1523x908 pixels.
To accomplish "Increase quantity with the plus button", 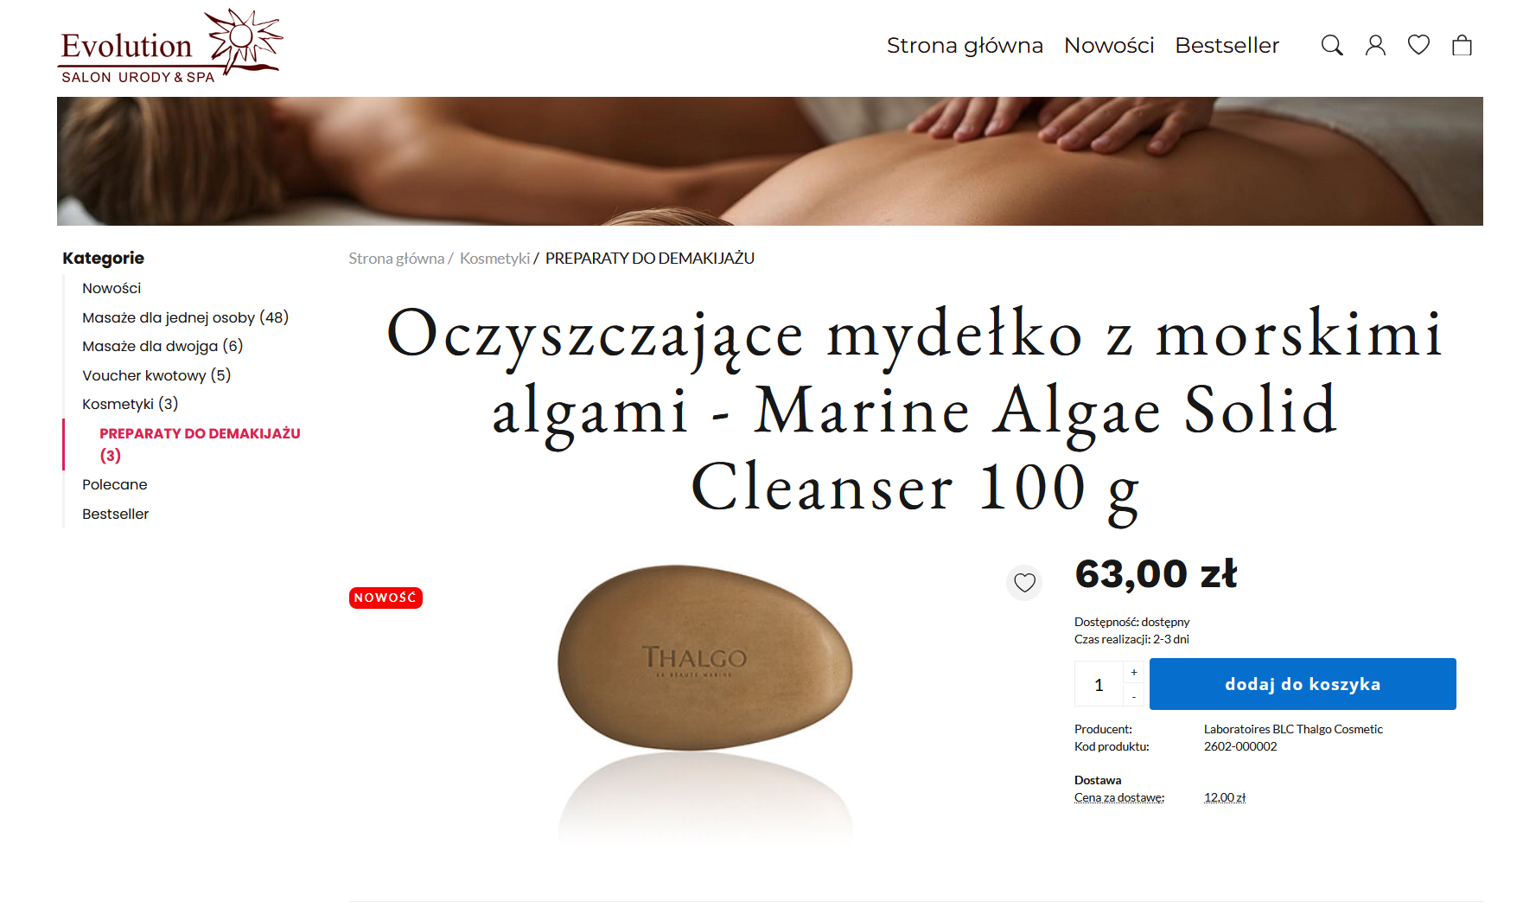I will pyautogui.click(x=1134, y=672).
